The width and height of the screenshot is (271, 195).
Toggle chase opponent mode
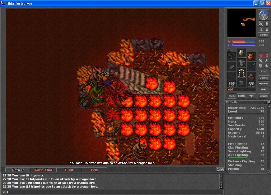267,60
